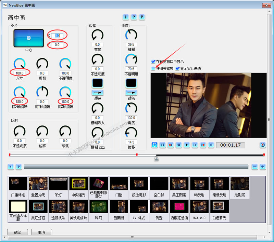Click the '?' help icon
This screenshot has width=274, height=242.
134,17
